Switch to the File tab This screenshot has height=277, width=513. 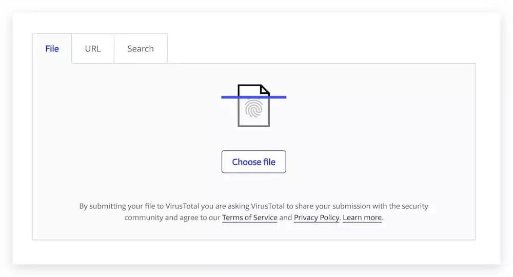pos(52,49)
